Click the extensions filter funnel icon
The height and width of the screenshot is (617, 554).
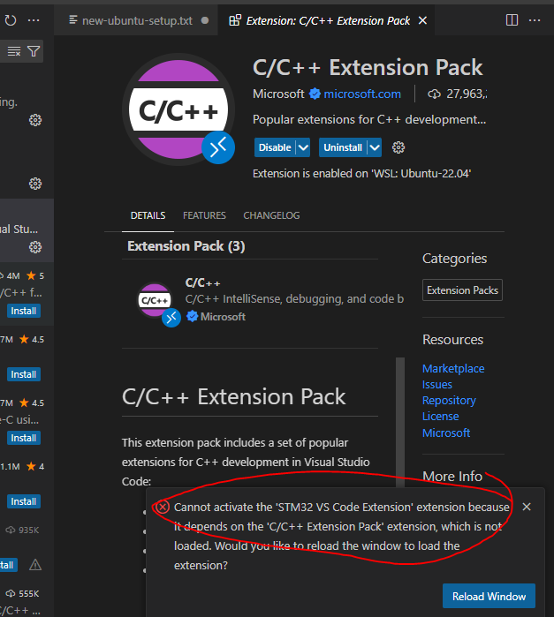(x=34, y=52)
